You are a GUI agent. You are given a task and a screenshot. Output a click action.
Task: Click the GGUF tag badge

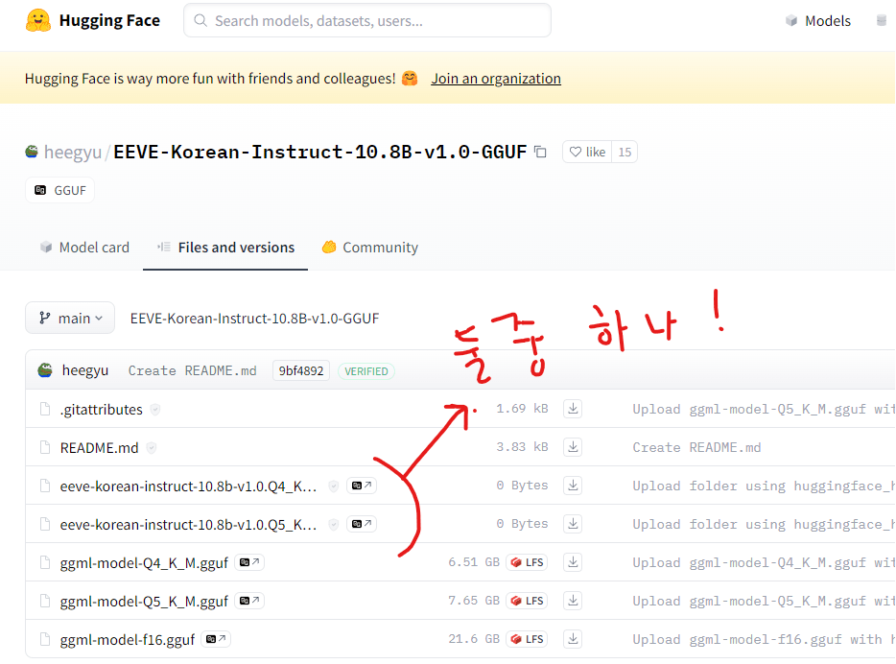(60, 190)
